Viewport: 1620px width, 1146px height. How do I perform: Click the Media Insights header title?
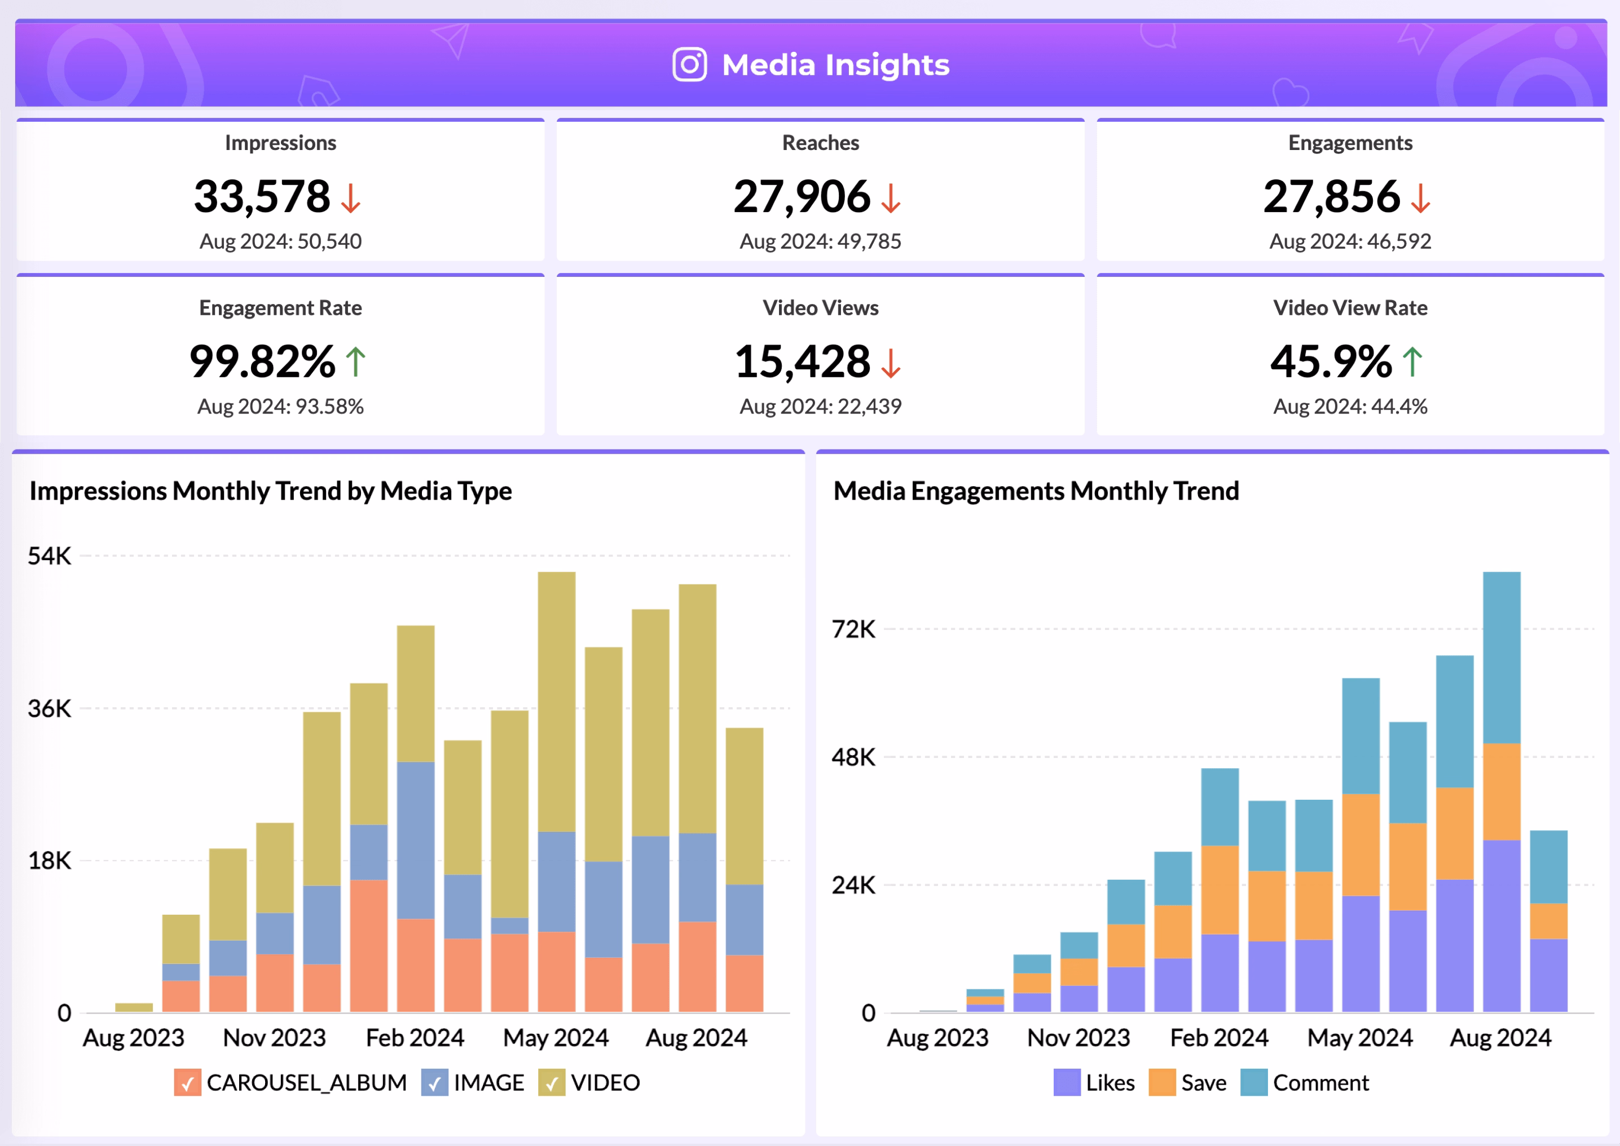pyautogui.click(x=835, y=65)
